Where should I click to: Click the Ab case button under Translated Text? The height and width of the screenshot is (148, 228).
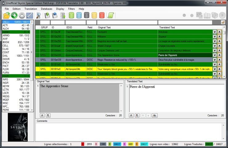pyautogui.click(x=155, y=115)
